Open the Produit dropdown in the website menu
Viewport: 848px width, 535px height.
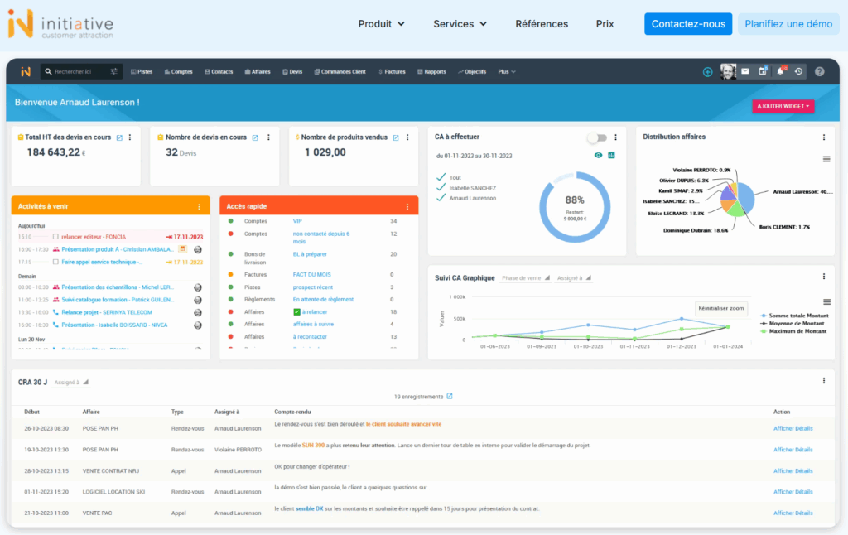[381, 24]
